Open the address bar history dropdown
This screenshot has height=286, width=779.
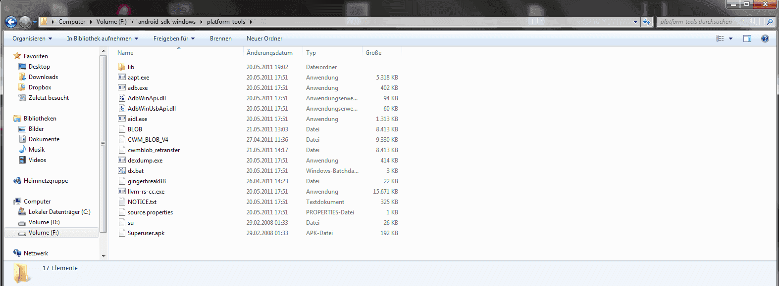point(636,22)
